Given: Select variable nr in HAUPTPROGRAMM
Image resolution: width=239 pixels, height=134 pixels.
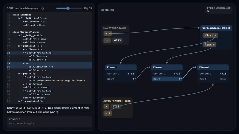Looking at the screenshot, I should coord(107,40).
